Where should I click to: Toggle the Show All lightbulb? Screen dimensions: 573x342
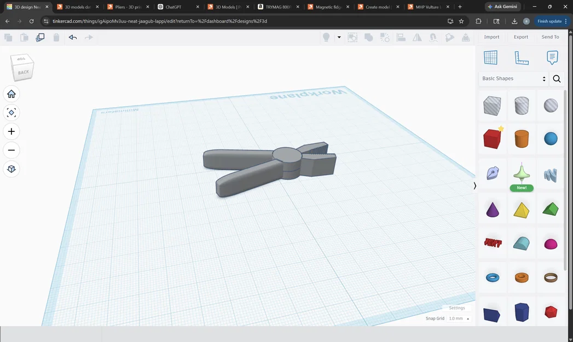coord(326,37)
